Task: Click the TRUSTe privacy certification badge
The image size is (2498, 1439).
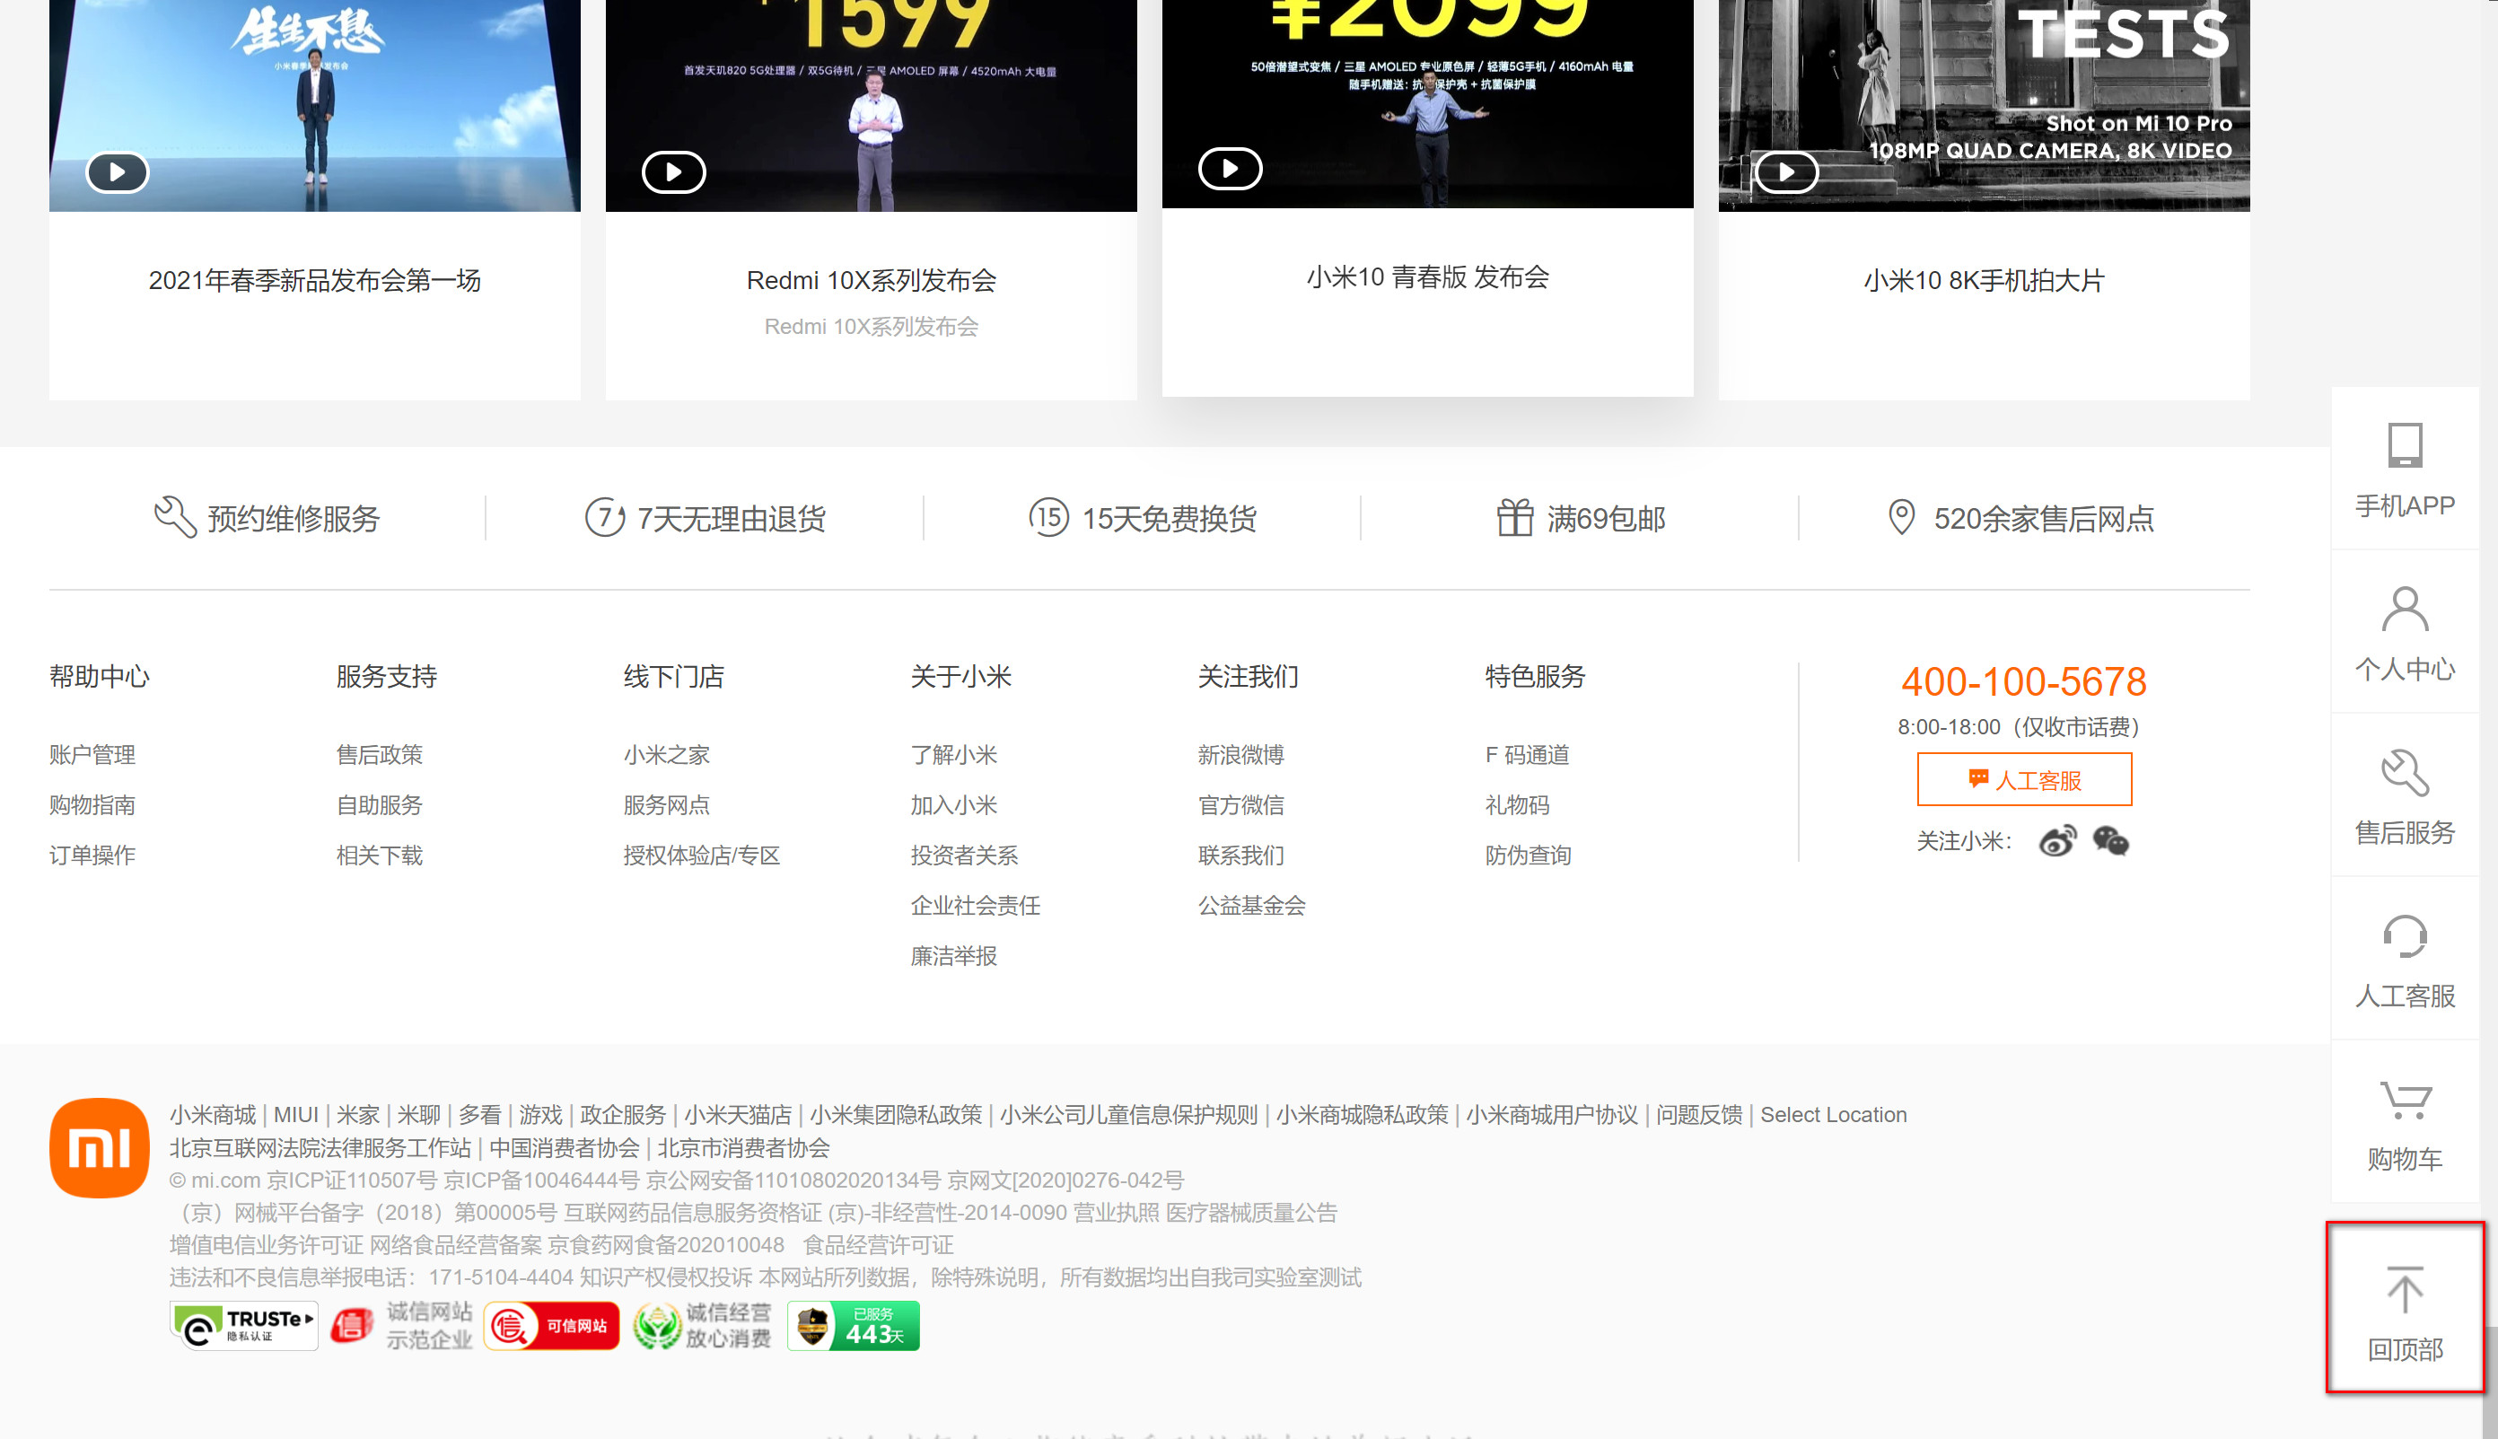Action: click(x=243, y=1325)
